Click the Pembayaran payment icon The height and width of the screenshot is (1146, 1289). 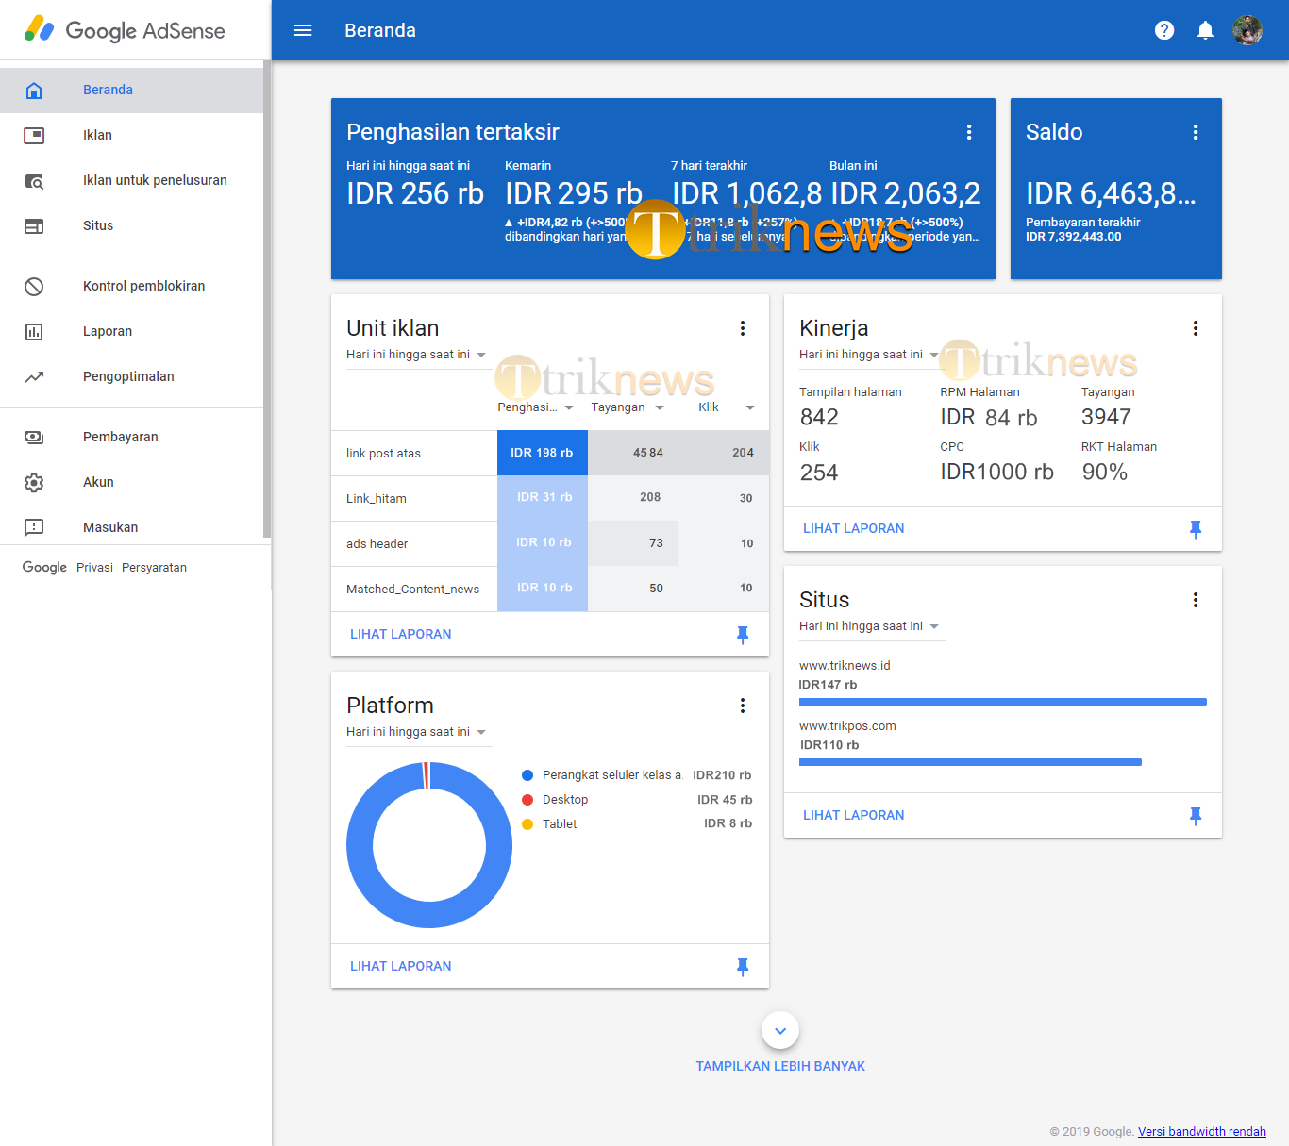coord(34,437)
